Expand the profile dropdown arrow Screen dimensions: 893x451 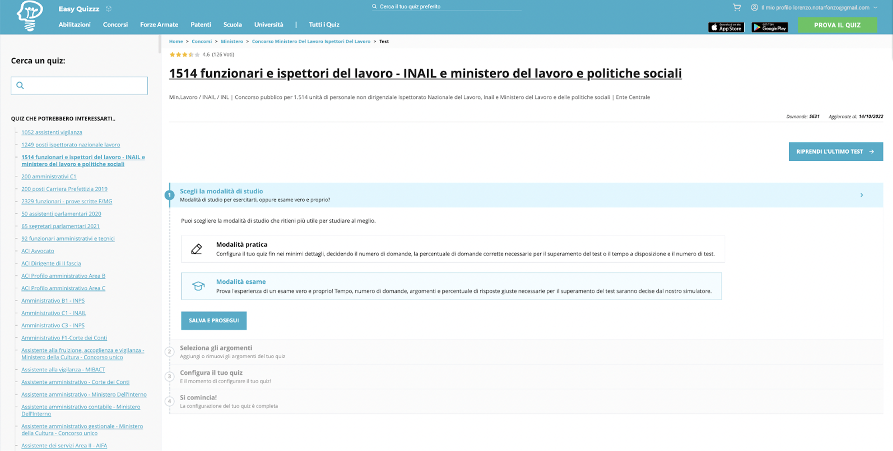point(875,8)
